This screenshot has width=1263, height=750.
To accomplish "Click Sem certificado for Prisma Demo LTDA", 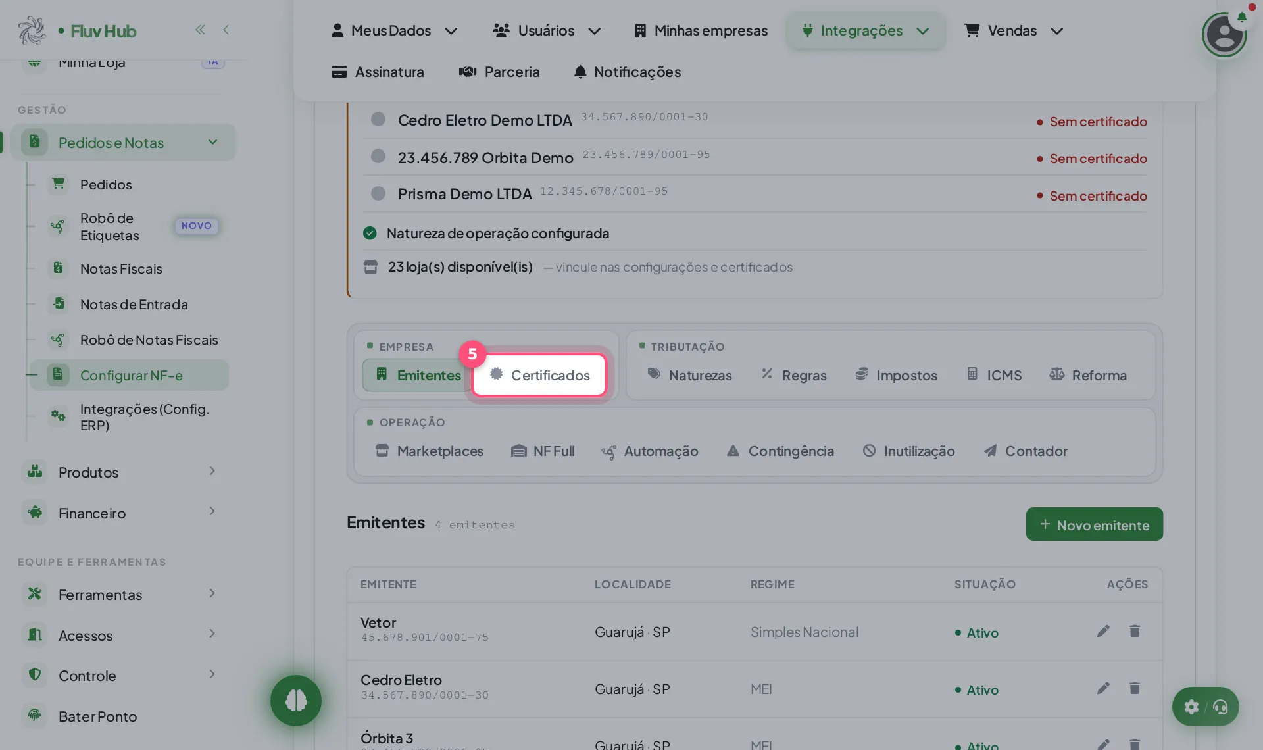I will 1092,195.
